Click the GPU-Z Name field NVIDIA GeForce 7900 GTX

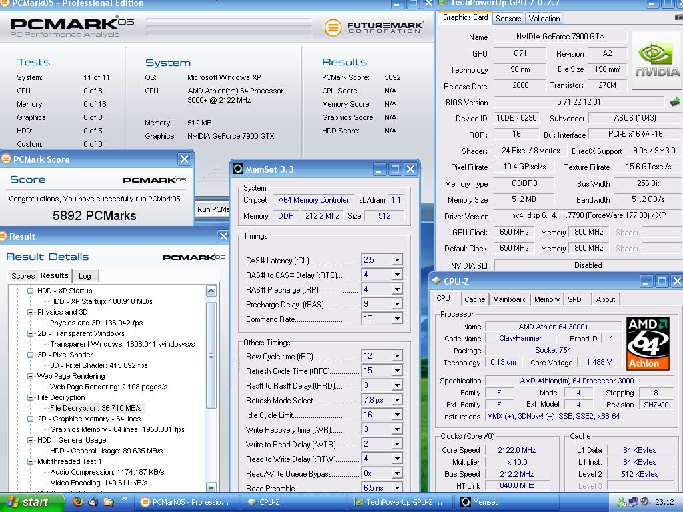click(560, 37)
